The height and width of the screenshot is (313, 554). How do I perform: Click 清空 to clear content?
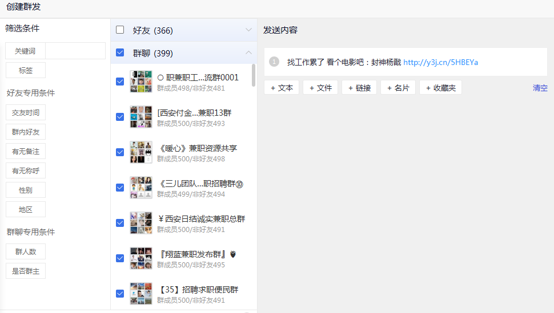coord(540,87)
